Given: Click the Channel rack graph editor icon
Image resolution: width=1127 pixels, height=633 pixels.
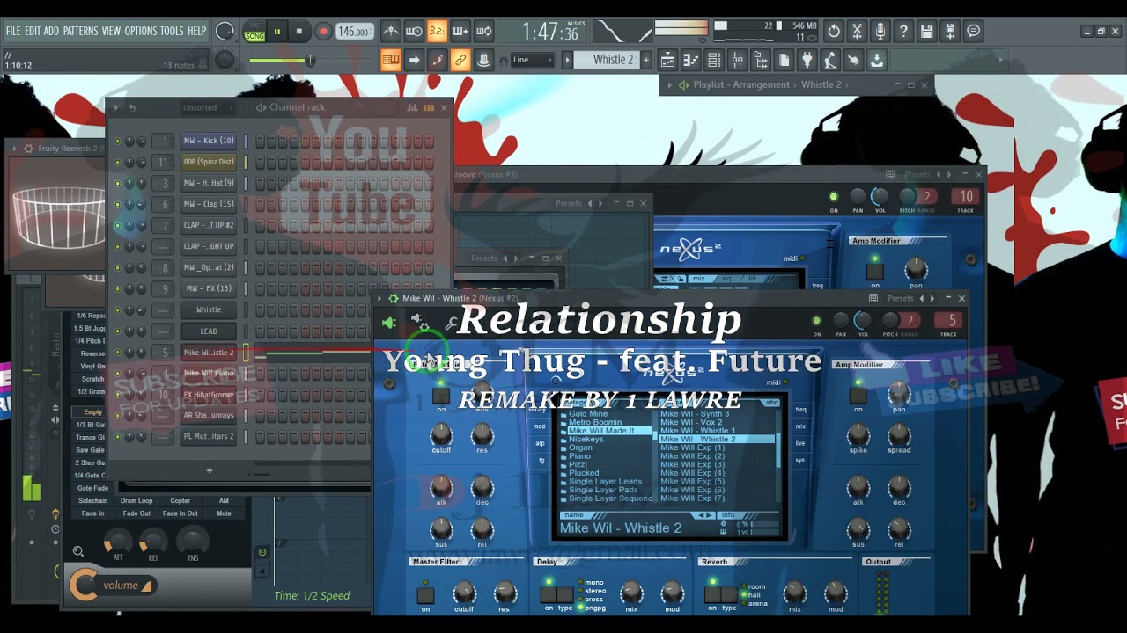Looking at the screenshot, I should tap(412, 107).
